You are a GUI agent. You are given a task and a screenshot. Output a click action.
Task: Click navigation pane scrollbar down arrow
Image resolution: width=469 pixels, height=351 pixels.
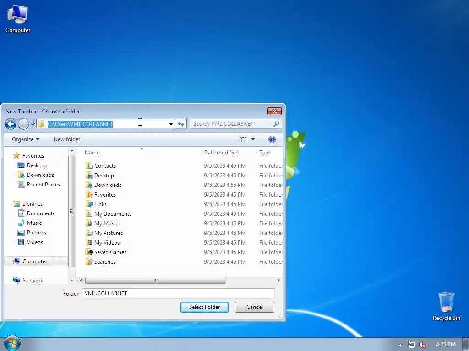pyautogui.click(x=72, y=280)
